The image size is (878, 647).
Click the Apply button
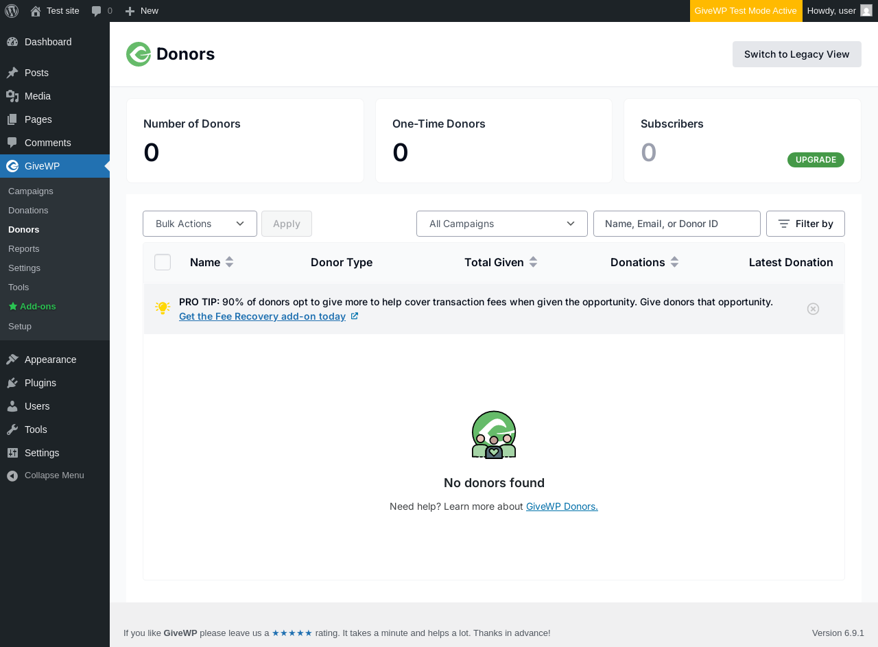point(287,224)
